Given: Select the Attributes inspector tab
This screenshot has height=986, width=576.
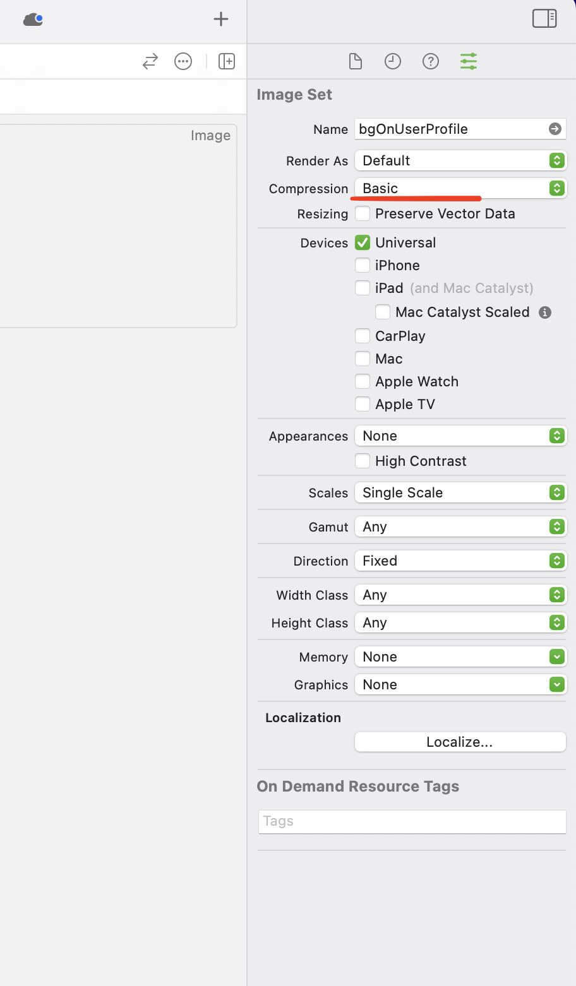Looking at the screenshot, I should [x=469, y=61].
